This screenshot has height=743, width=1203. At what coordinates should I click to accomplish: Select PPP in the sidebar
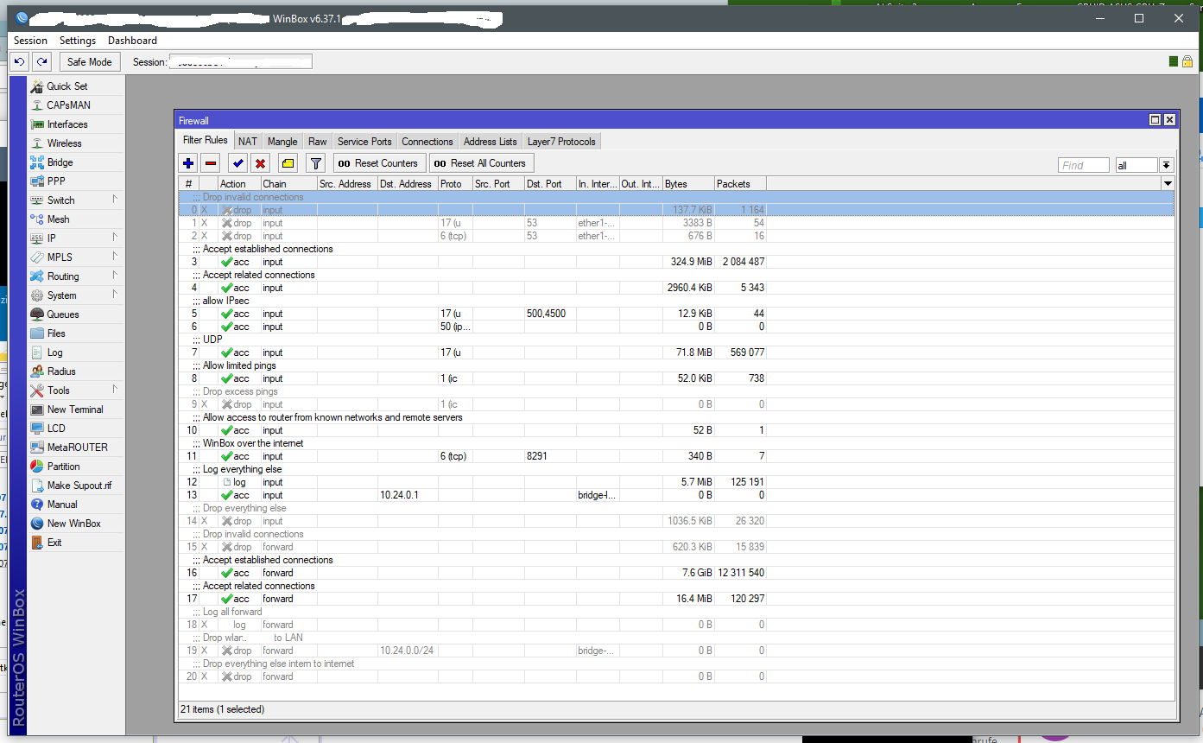point(56,181)
